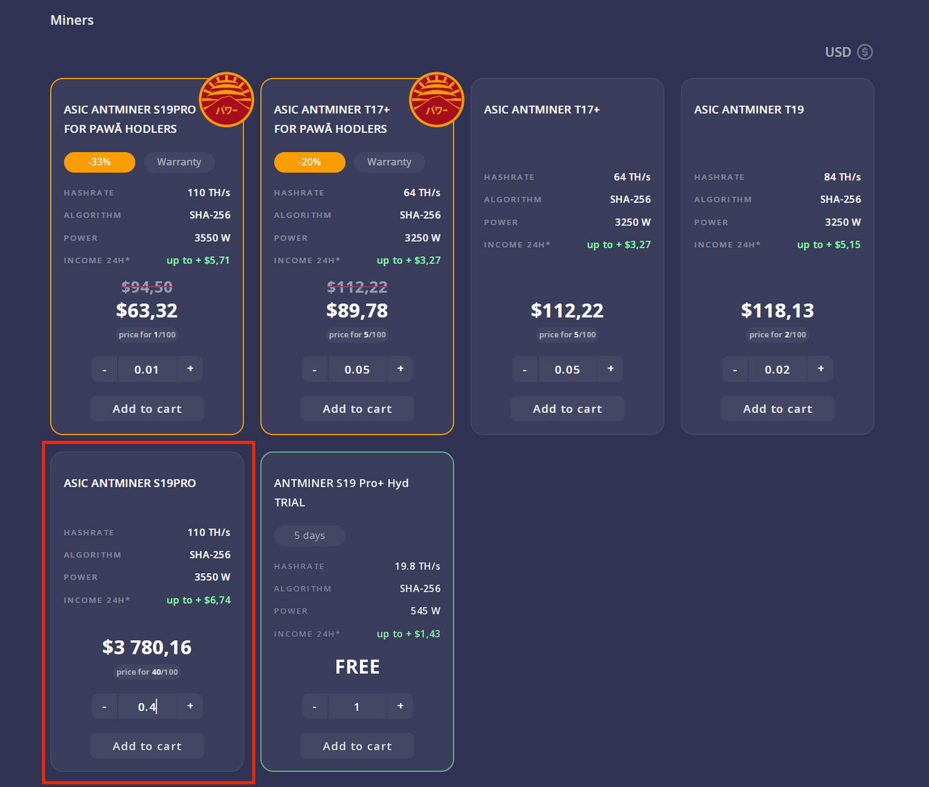Click the パワー badge on Antminer T17+ card
The width and height of the screenshot is (929, 787).
point(436,100)
